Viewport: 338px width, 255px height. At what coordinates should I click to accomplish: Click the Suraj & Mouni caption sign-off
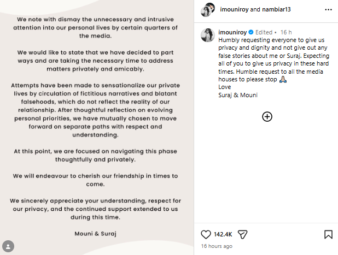click(238, 95)
